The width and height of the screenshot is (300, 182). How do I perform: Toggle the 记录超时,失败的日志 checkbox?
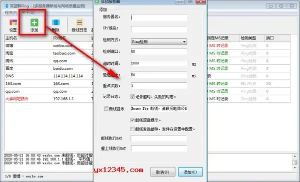tap(132, 97)
